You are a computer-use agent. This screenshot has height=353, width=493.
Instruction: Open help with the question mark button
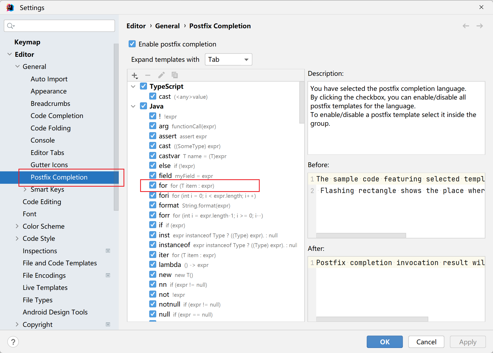[x=13, y=342]
